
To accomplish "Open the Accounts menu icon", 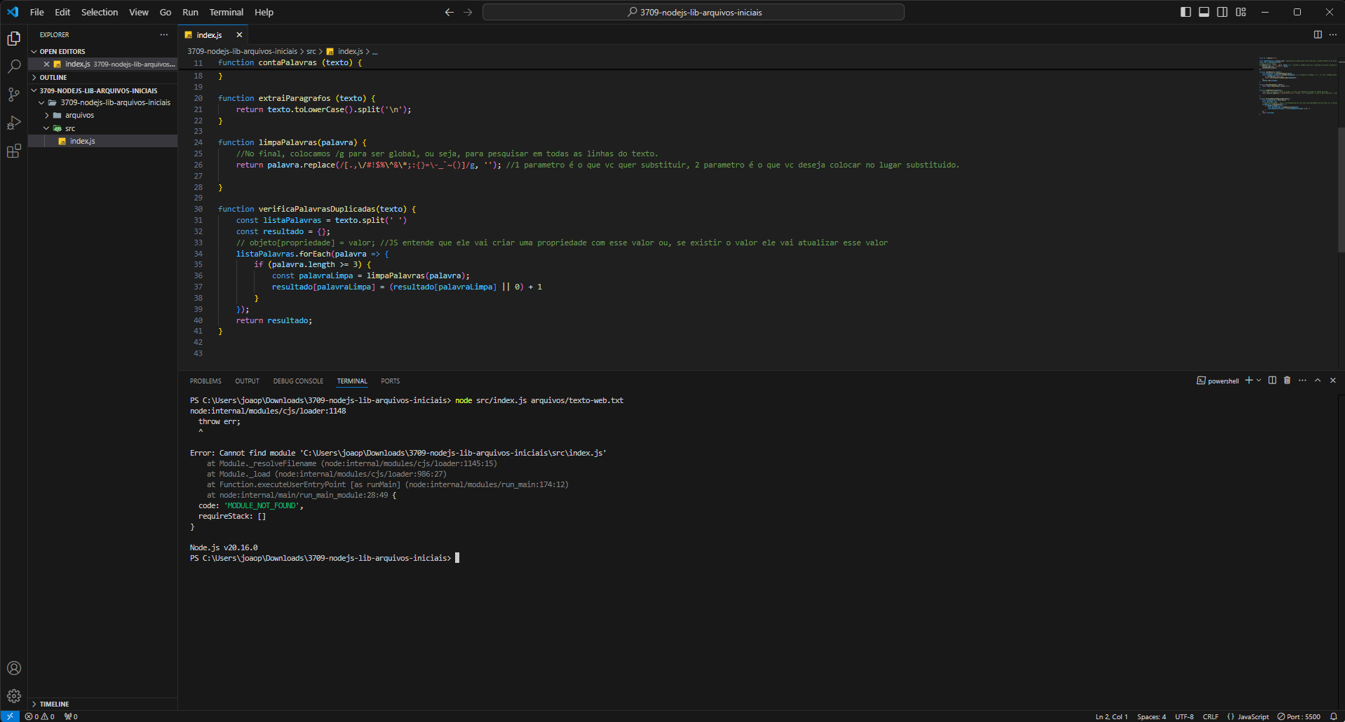I will click(x=14, y=668).
